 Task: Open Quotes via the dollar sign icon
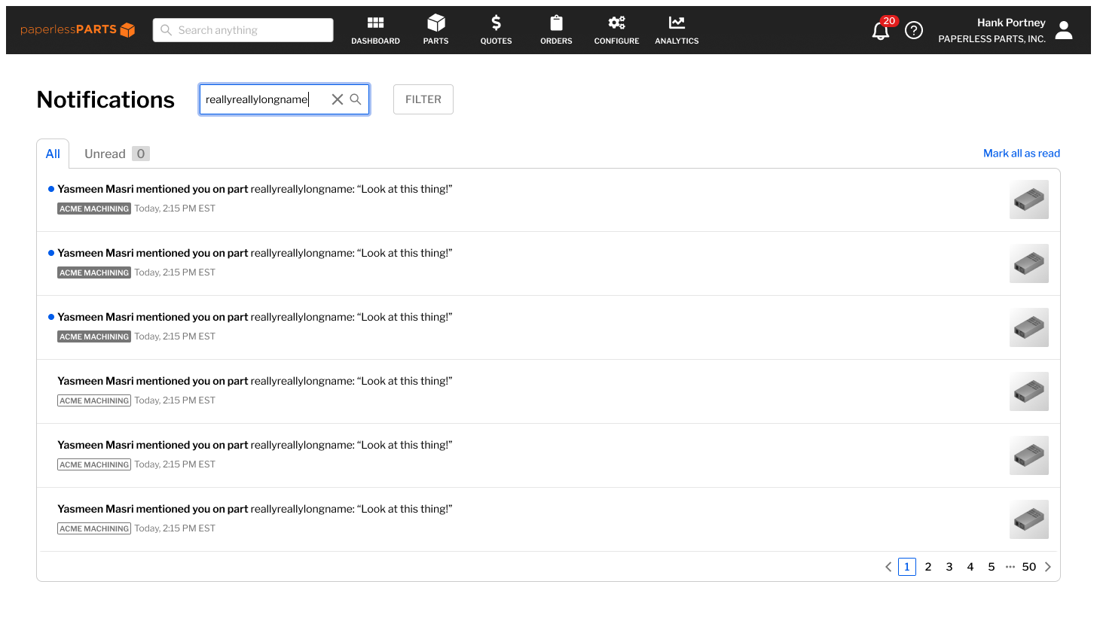click(496, 29)
